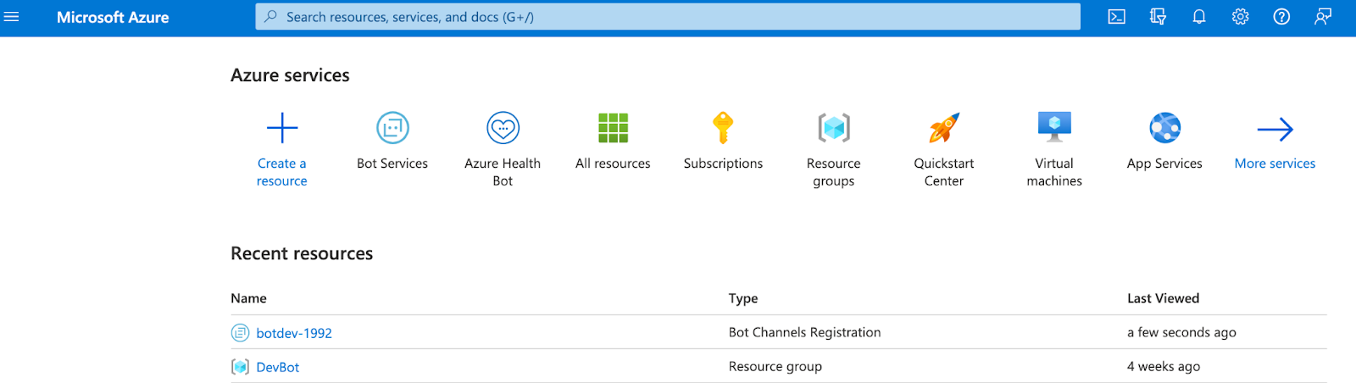Open Bot Services icon
Image resolution: width=1356 pixels, height=383 pixels.
392,128
